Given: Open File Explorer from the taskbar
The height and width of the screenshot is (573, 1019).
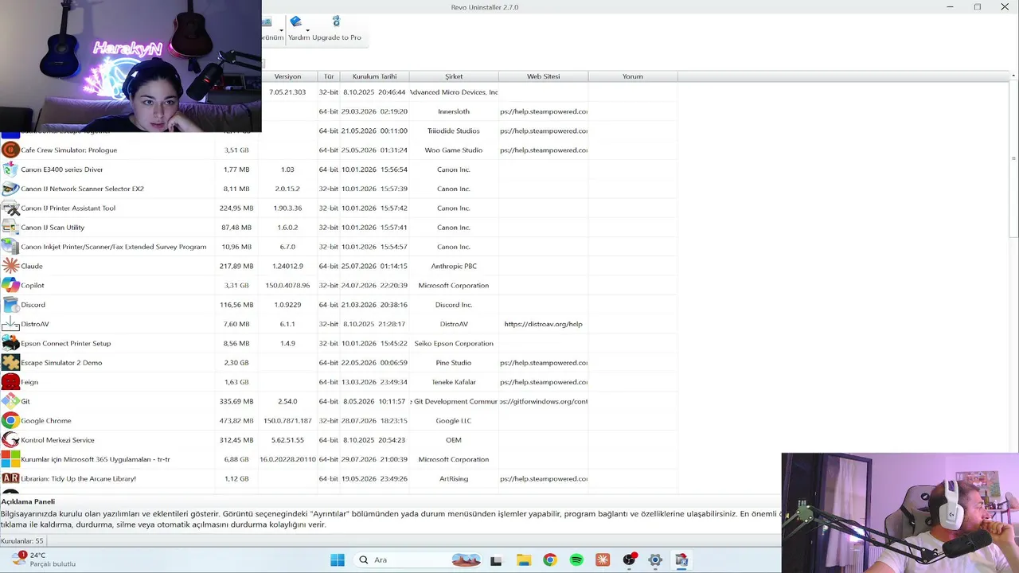Looking at the screenshot, I should pos(523,560).
